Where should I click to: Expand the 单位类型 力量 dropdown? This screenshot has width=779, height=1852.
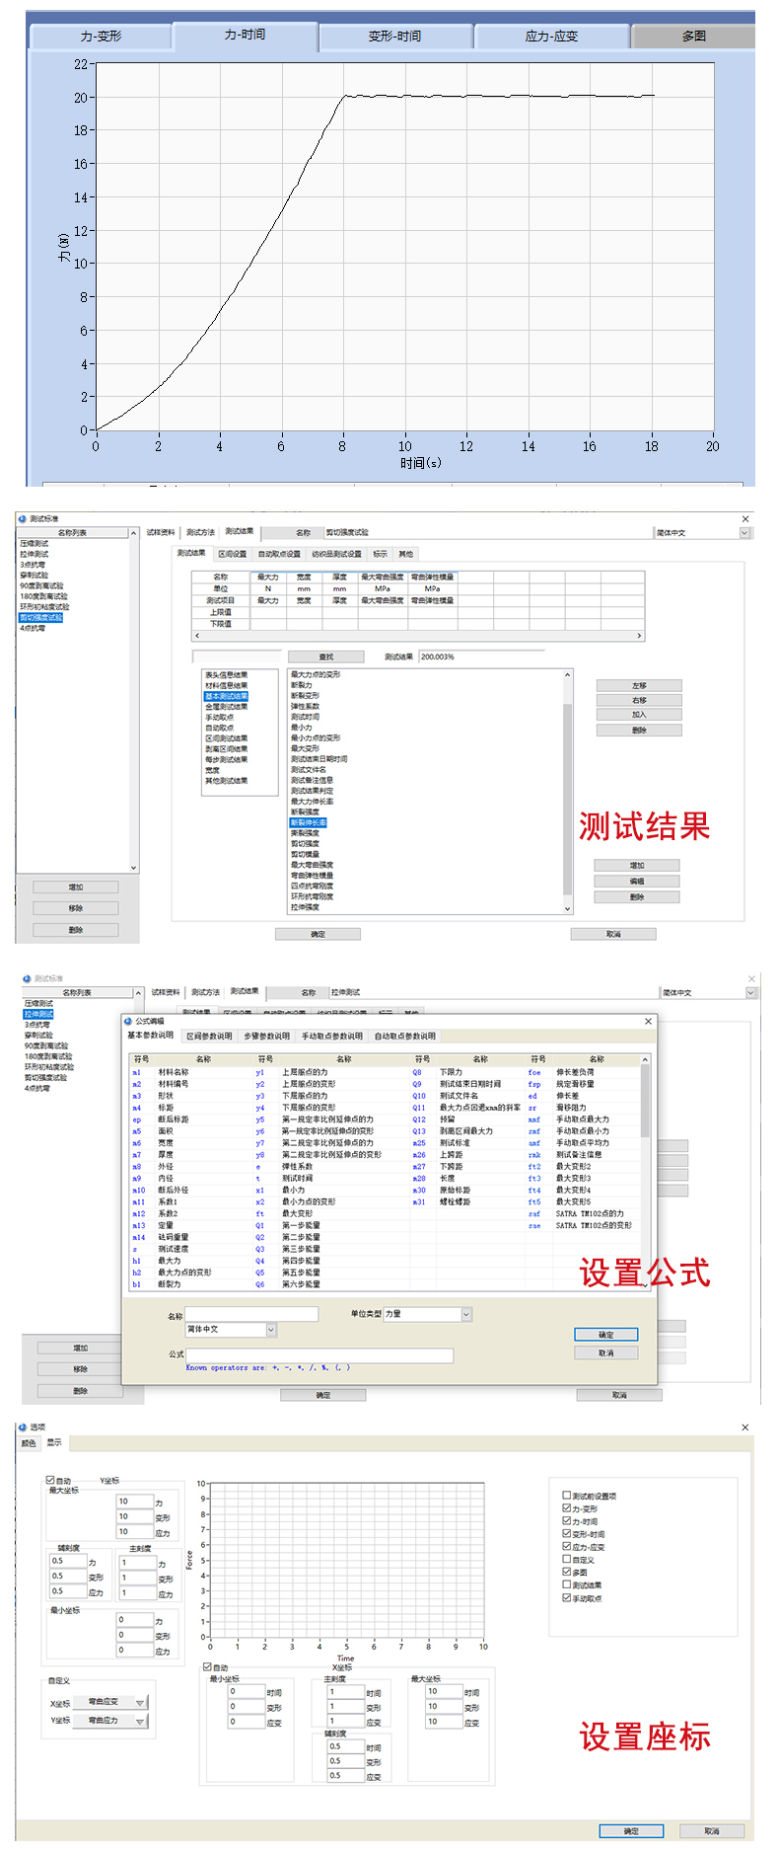pos(466,1314)
